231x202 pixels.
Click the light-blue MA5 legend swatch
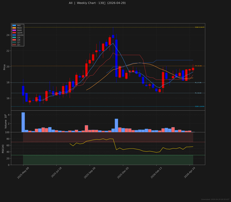[x=14, y=25]
